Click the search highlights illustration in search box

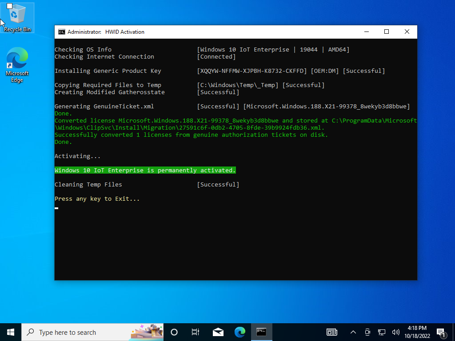click(147, 332)
